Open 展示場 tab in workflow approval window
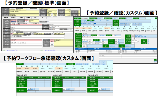Screen dimensions: 159x97 (27, 71)
